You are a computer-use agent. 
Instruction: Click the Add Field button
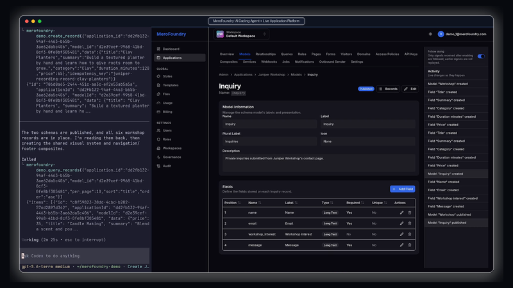[x=403, y=189]
